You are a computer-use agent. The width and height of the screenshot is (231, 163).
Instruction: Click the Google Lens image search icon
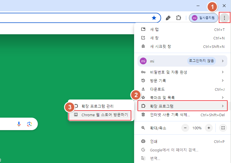tap(29, 124)
